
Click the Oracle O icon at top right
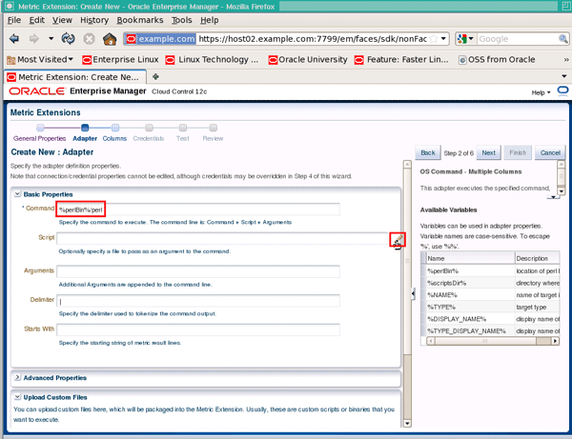tap(562, 90)
